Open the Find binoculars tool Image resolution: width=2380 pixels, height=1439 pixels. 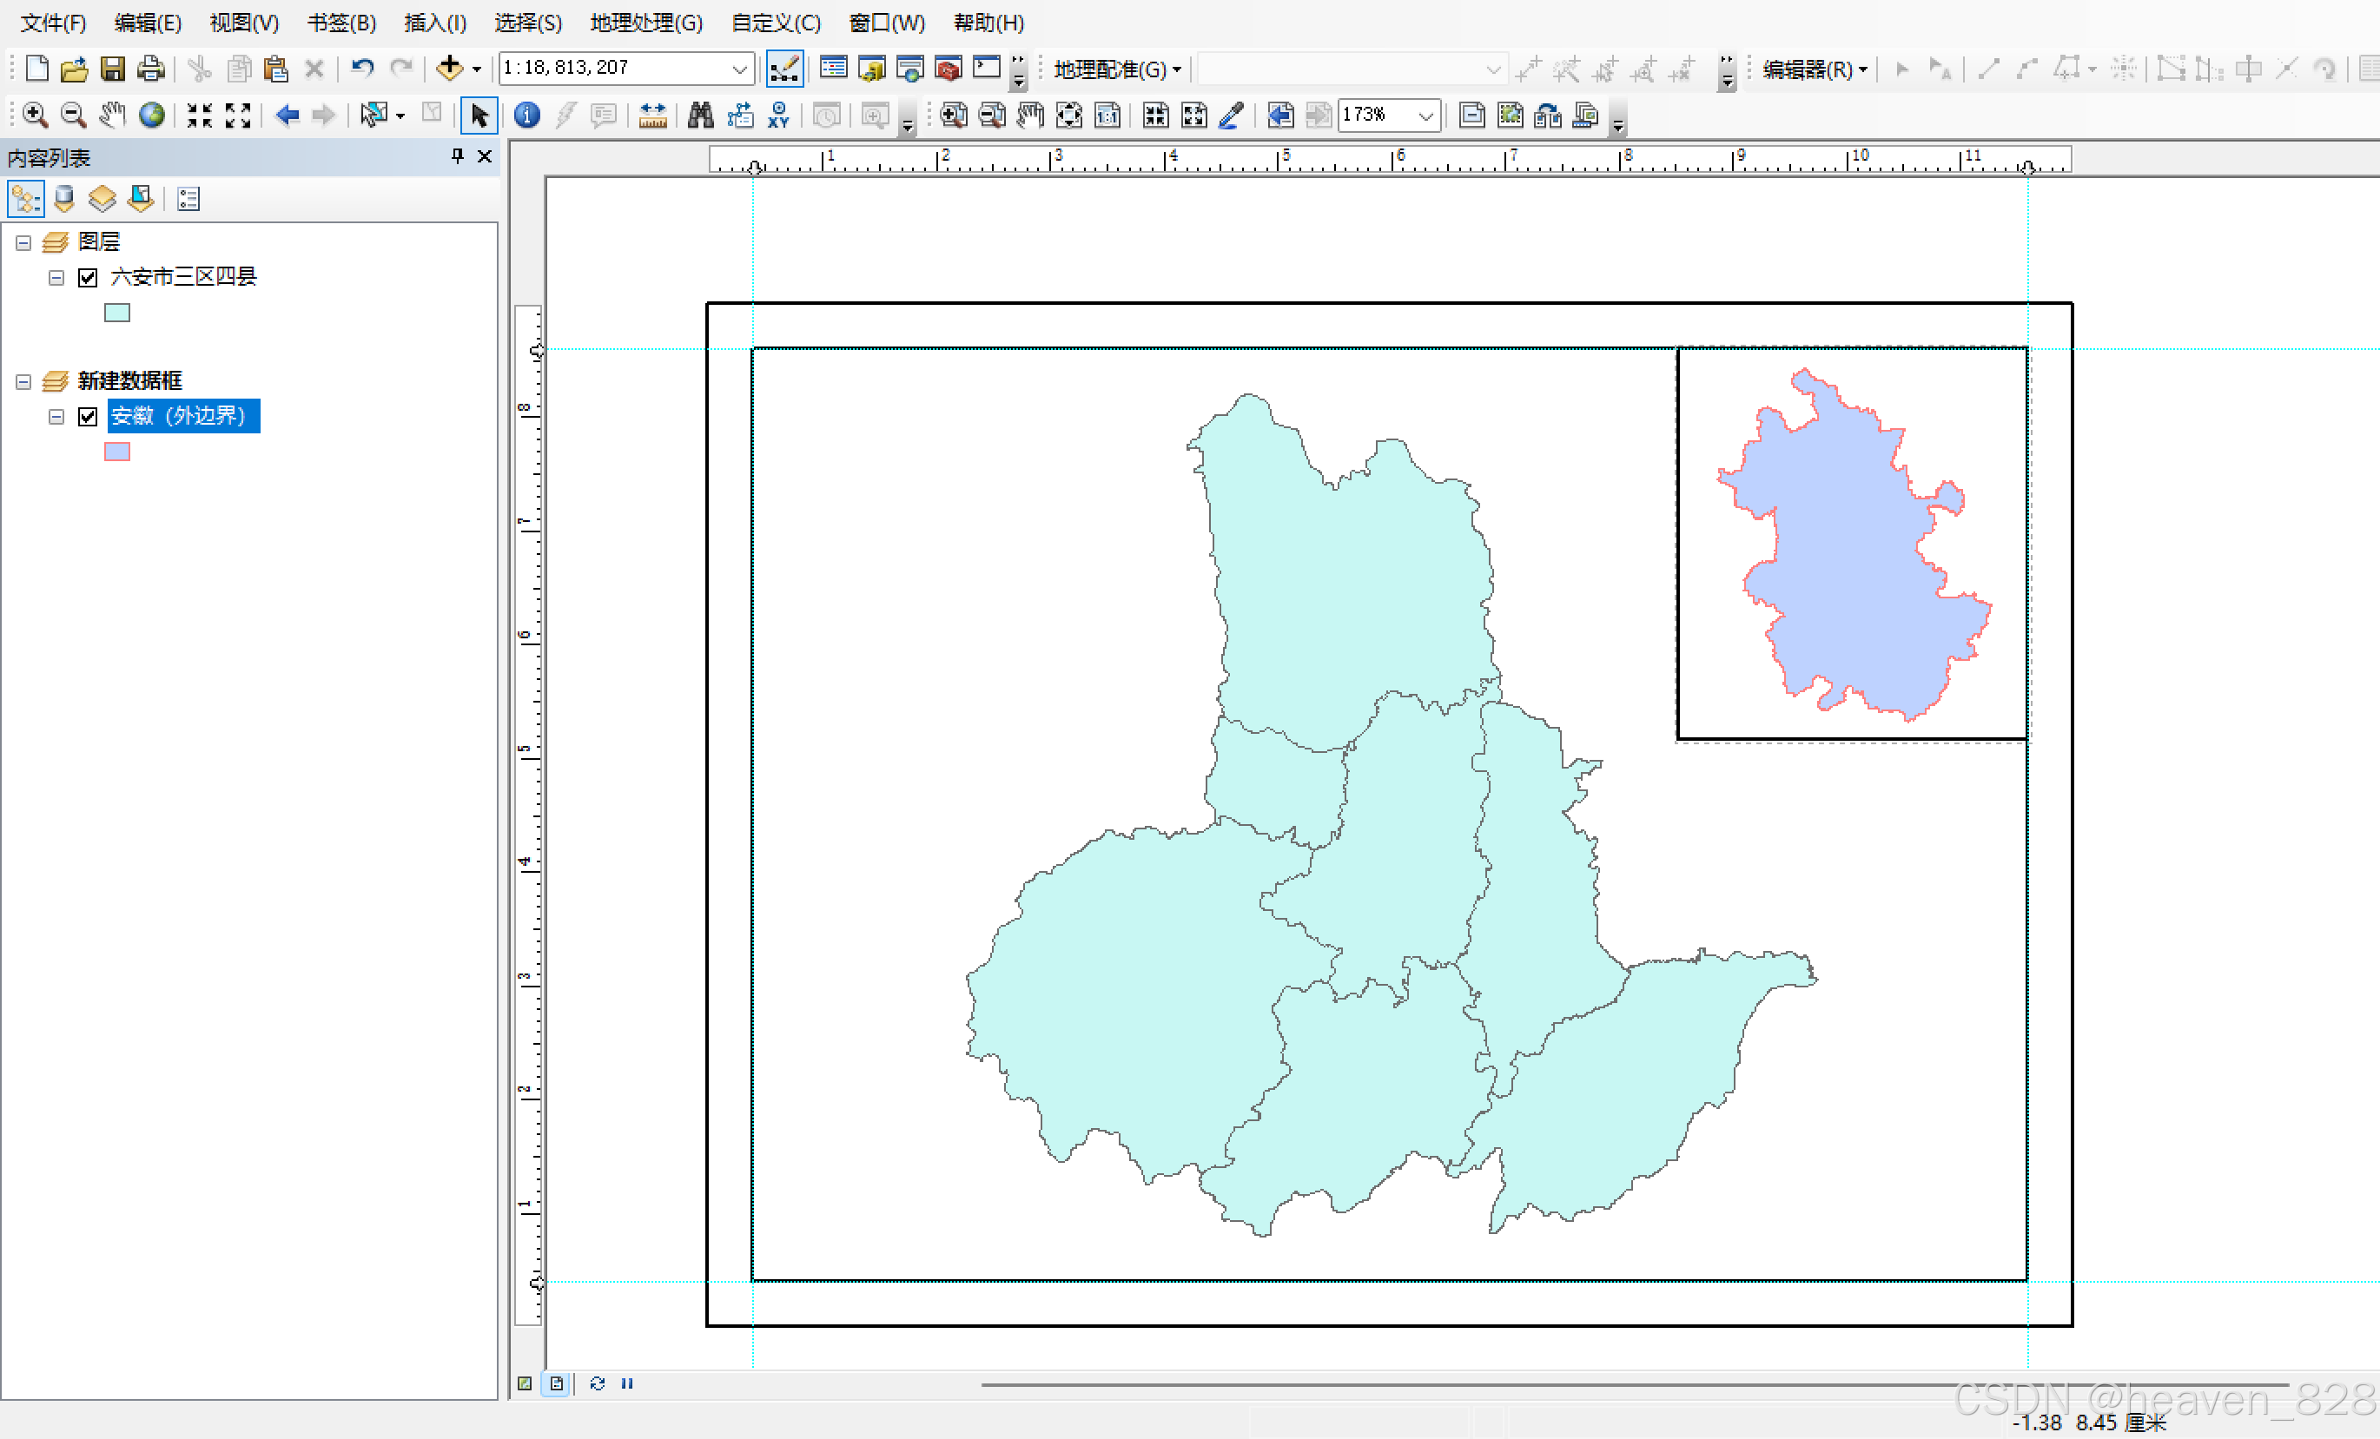pyautogui.click(x=700, y=116)
